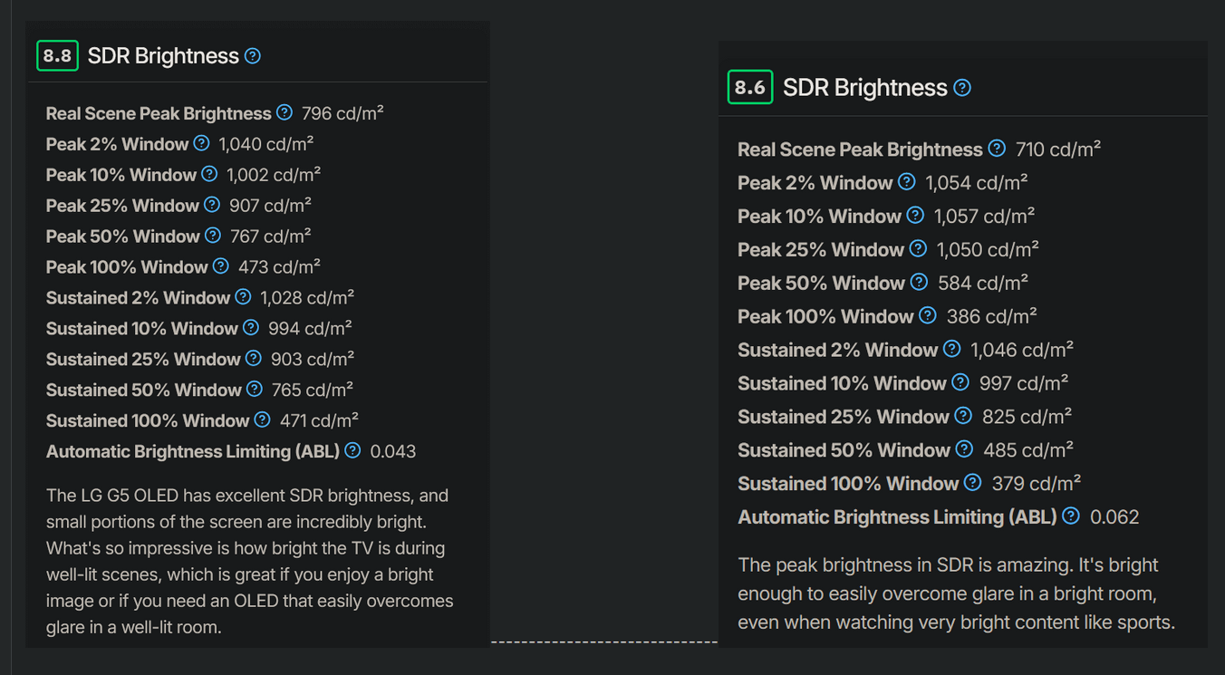Screen dimensions: 1225x675
Task: Click the Peak 10% Window help icon
Action: point(208,174)
